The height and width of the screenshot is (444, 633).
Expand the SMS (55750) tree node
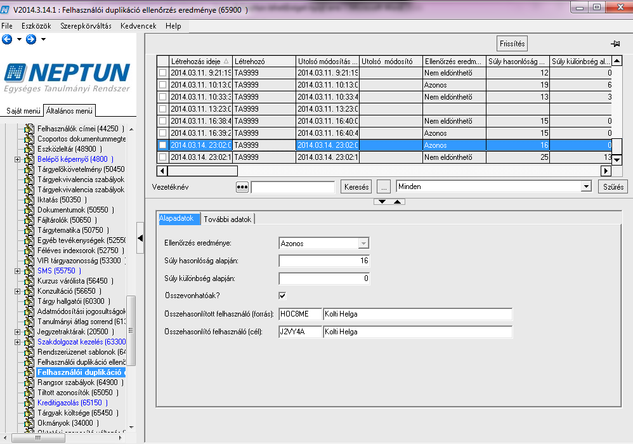click(x=17, y=271)
